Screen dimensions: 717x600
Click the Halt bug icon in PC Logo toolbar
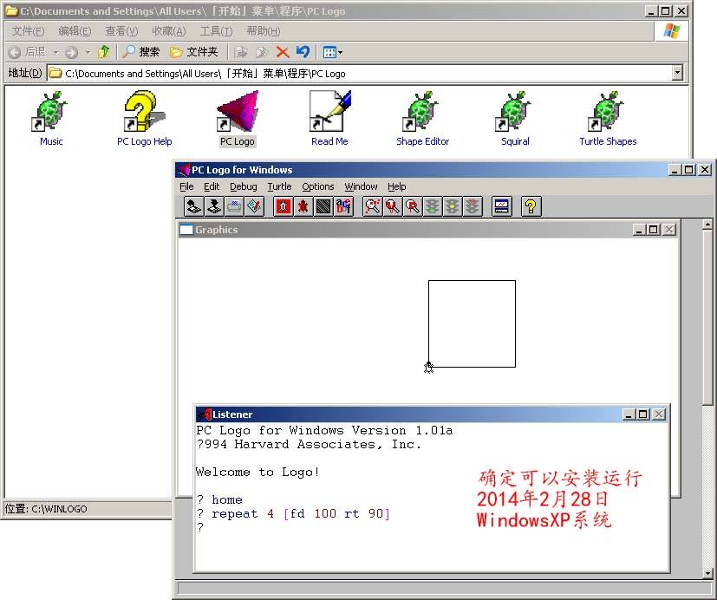(303, 206)
